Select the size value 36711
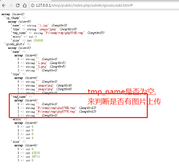 point(36,156)
